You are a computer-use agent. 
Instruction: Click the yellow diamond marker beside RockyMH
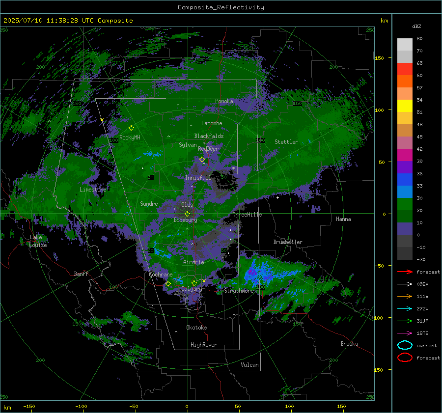coord(131,128)
